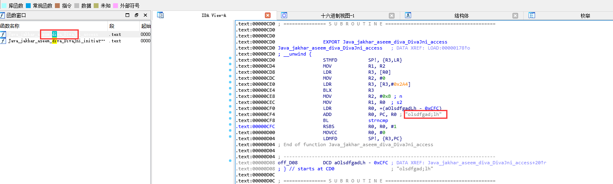Open the 枚举 tab

click(x=585, y=16)
